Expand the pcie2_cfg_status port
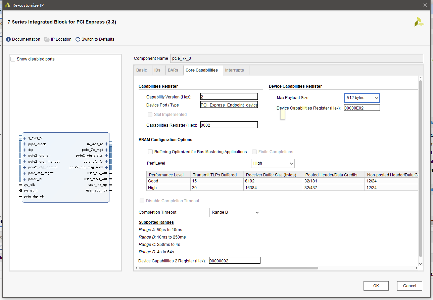The image size is (433, 300). tap(106, 156)
